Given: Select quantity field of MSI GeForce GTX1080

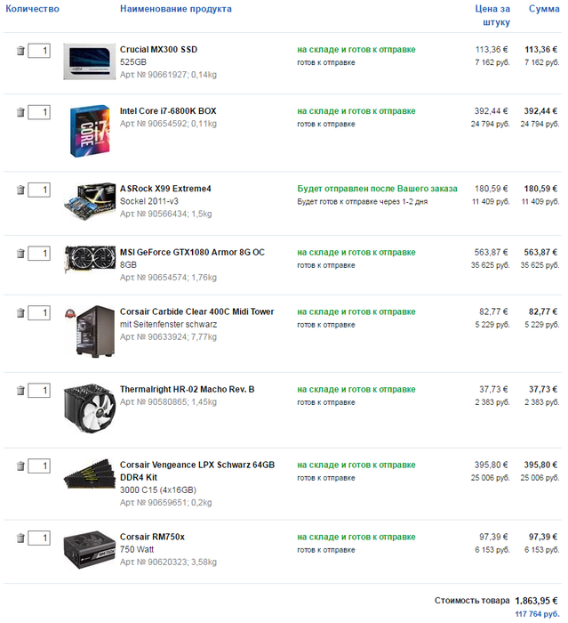Looking at the screenshot, I should [x=38, y=254].
